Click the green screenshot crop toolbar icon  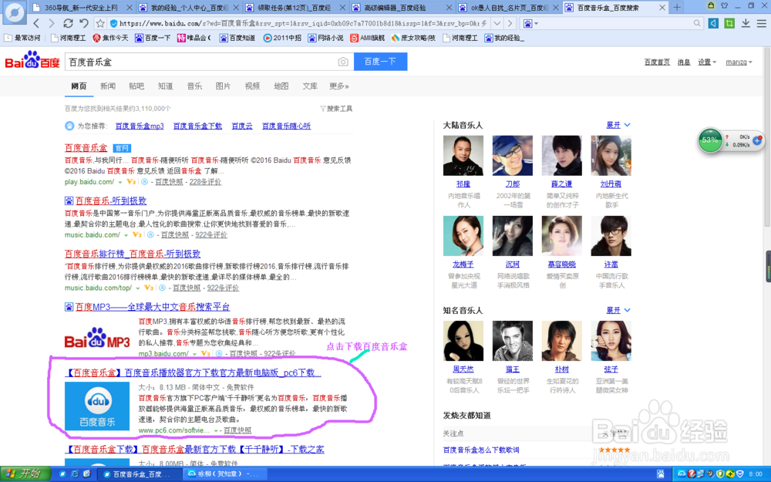pos(729,23)
